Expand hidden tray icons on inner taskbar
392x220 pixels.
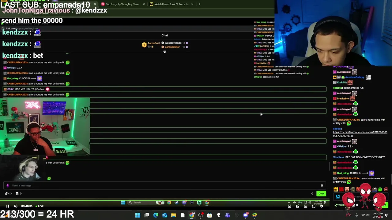[289, 202]
